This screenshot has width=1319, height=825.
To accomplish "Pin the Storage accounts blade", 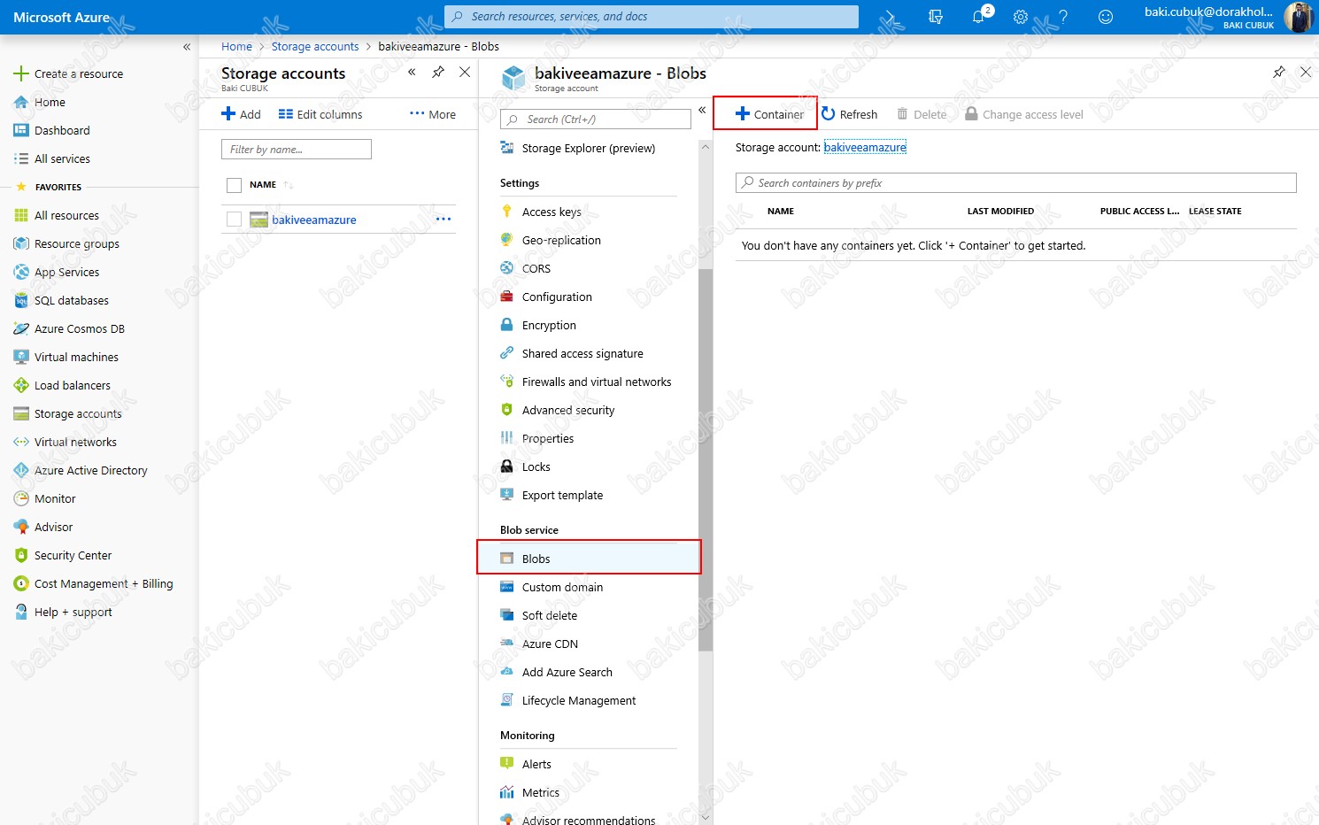I will (x=438, y=73).
